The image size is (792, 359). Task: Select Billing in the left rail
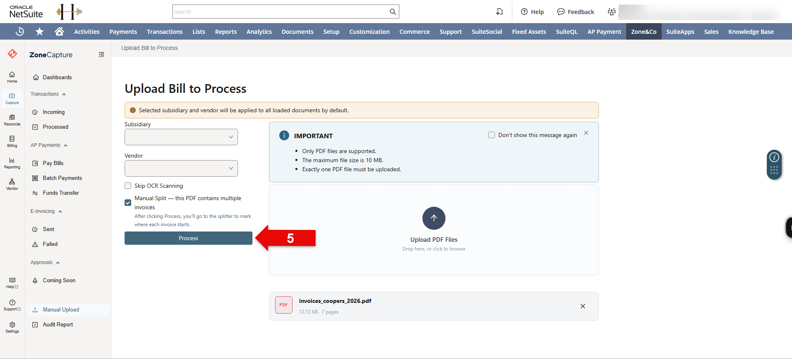coord(12,141)
